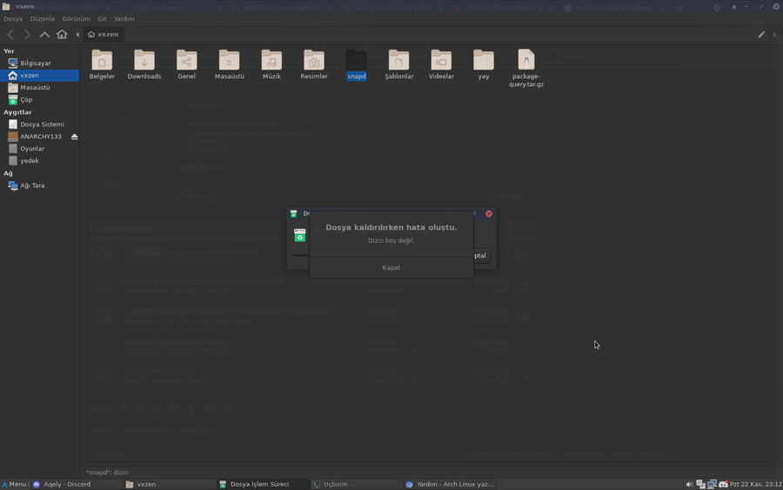Open yedek drive in the sidebar
Image resolution: width=783 pixels, height=490 pixels.
click(39, 161)
